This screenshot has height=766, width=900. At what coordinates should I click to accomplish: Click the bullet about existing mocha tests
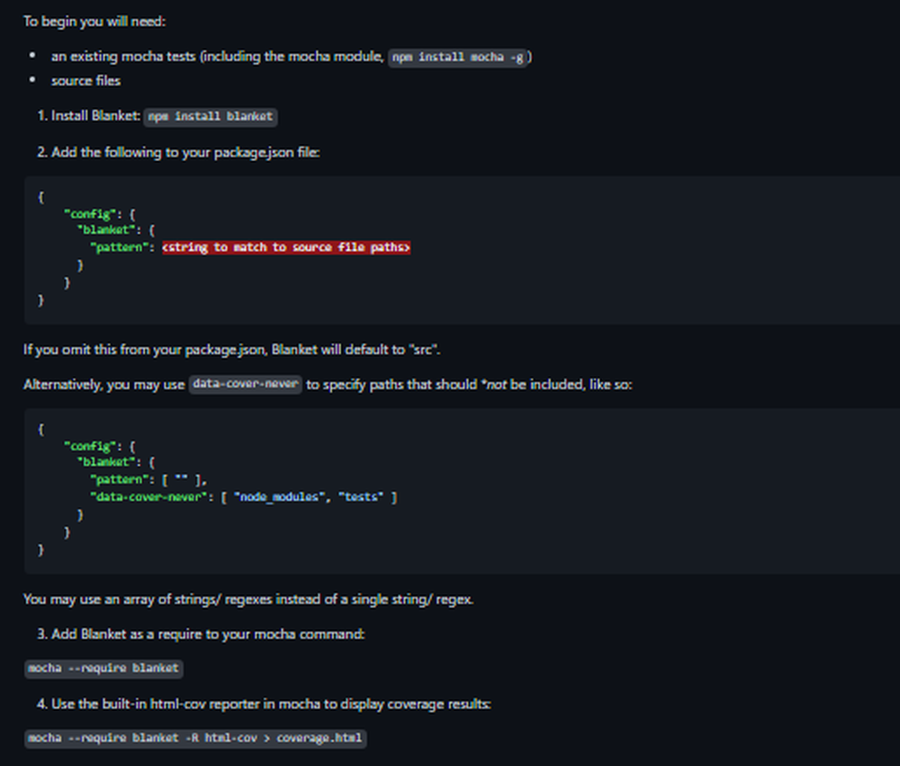[x=268, y=57]
